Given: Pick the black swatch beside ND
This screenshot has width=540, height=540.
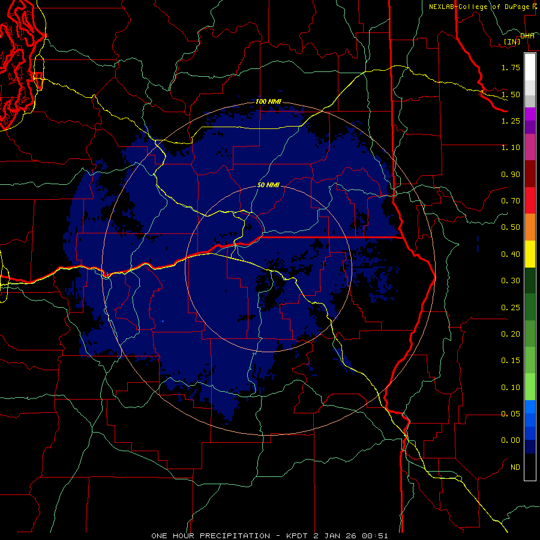Looking at the screenshot, I should (x=530, y=467).
